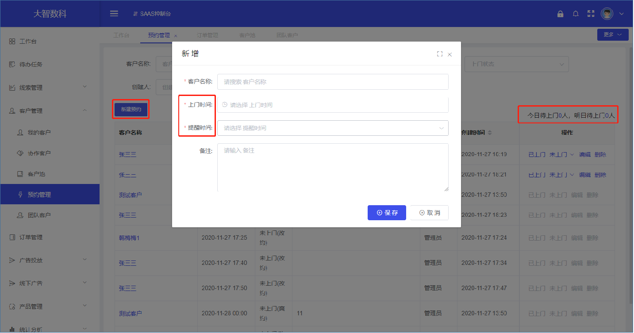
Task: Click the user avatar in header
Action: (x=607, y=14)
